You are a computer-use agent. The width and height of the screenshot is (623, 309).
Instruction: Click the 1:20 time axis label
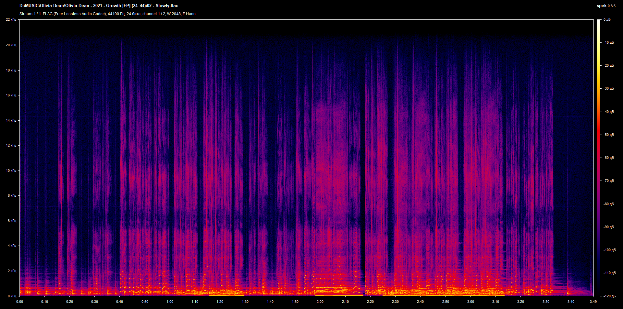click(220, 302)
